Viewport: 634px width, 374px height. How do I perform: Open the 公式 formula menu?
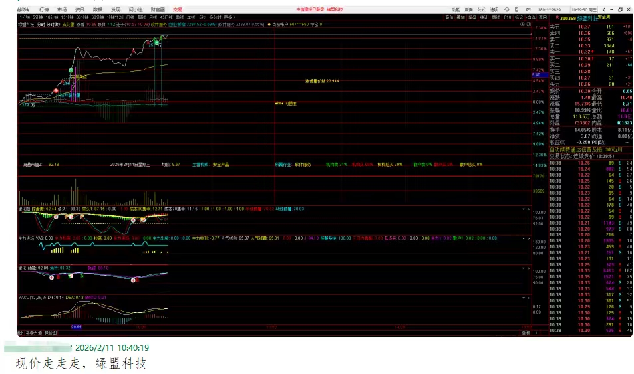(x=481, y=10)
